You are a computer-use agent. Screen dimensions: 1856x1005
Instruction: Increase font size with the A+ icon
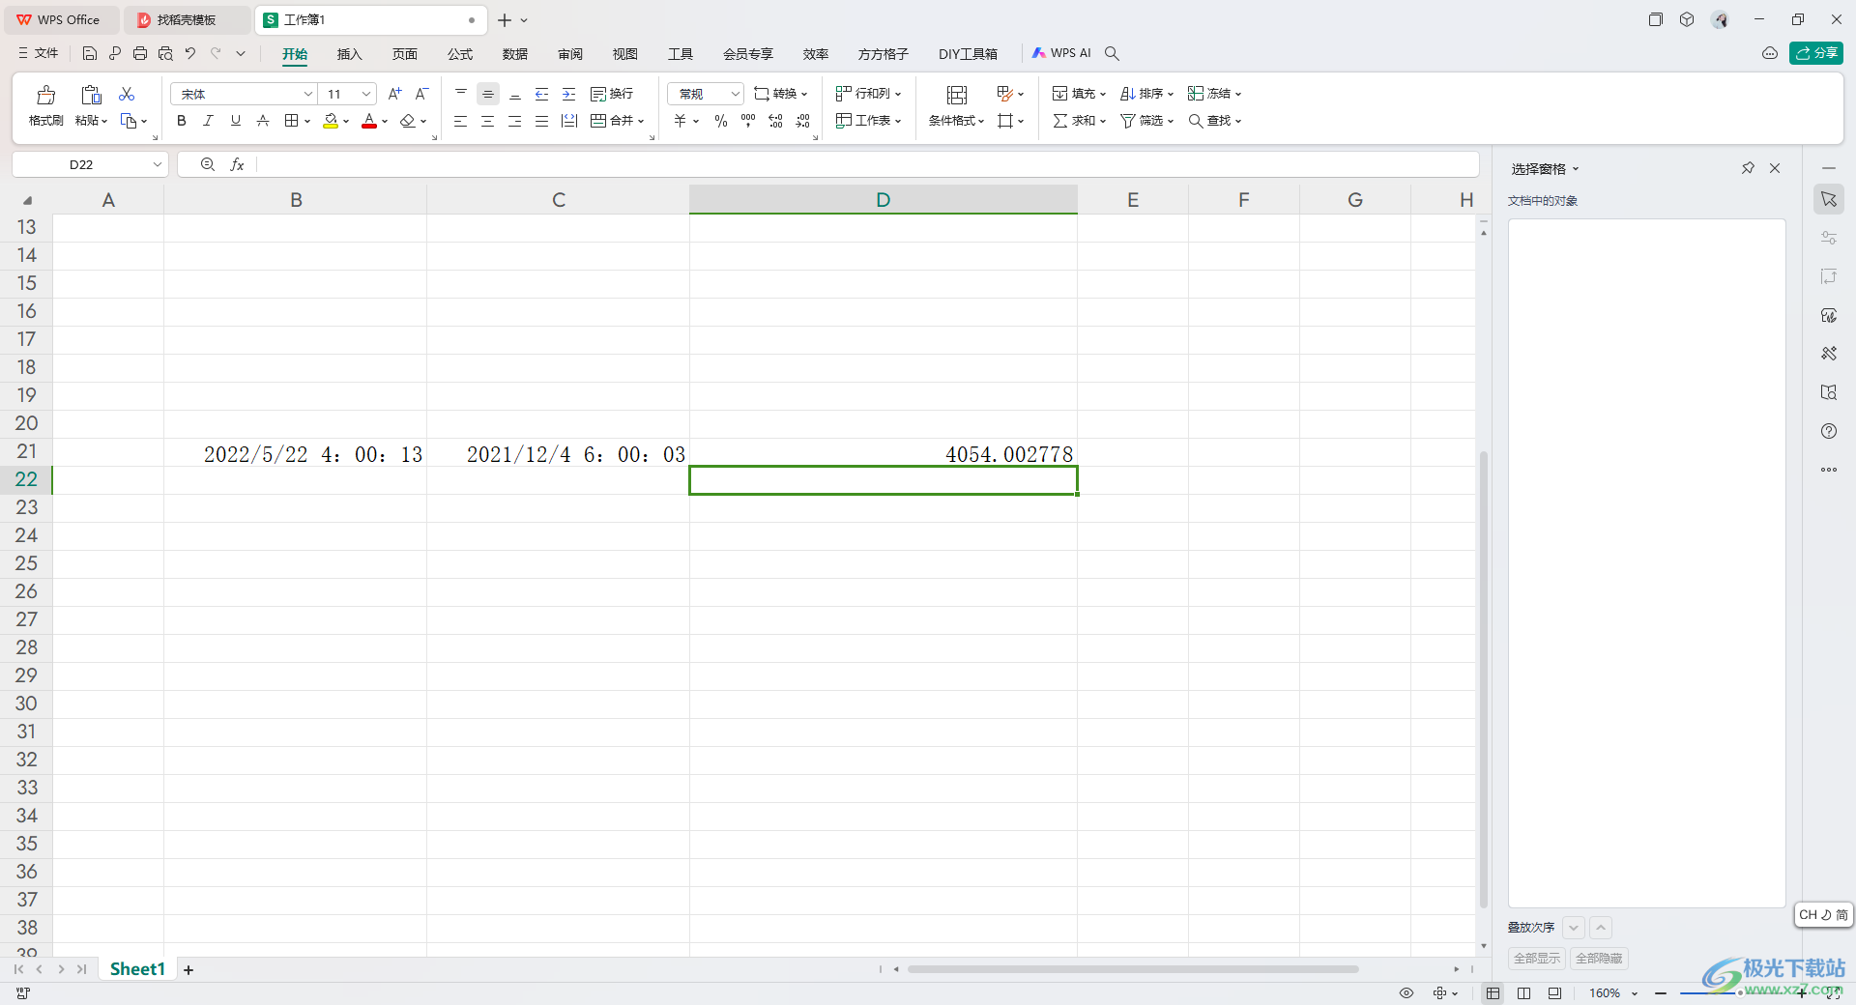394,94
